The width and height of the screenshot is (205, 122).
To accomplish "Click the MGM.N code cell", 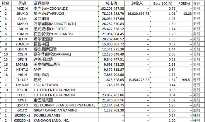I will (22, 65).
